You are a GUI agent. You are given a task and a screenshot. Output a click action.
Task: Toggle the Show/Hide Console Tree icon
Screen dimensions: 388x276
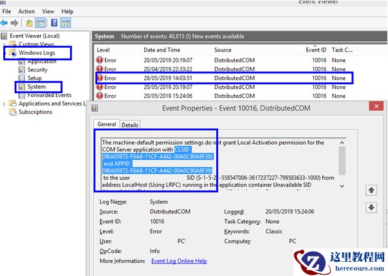40,23
